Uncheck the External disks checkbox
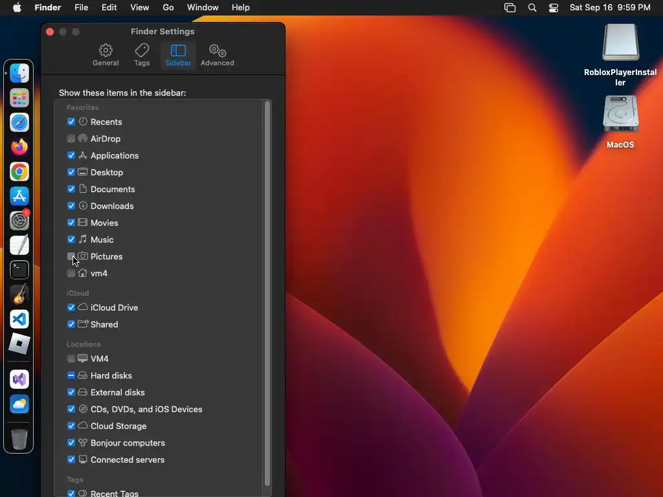663x497 pixels. 71,392
